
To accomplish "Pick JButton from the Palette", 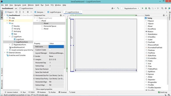I will pos(149,31).
